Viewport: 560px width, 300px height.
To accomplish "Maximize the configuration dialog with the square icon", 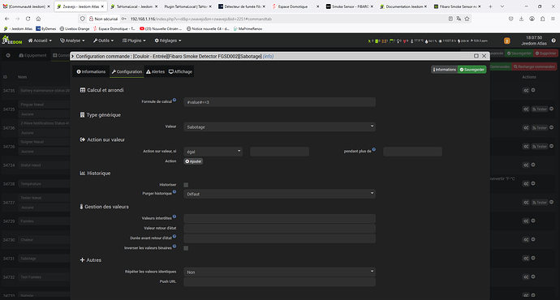I will (x=476, y=56).
